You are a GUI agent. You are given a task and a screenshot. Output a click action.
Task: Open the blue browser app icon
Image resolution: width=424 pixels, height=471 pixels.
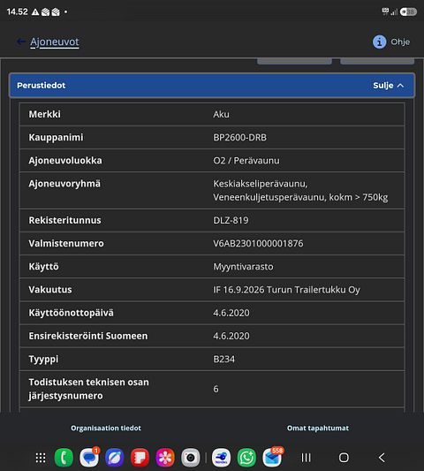click(115, 458)
